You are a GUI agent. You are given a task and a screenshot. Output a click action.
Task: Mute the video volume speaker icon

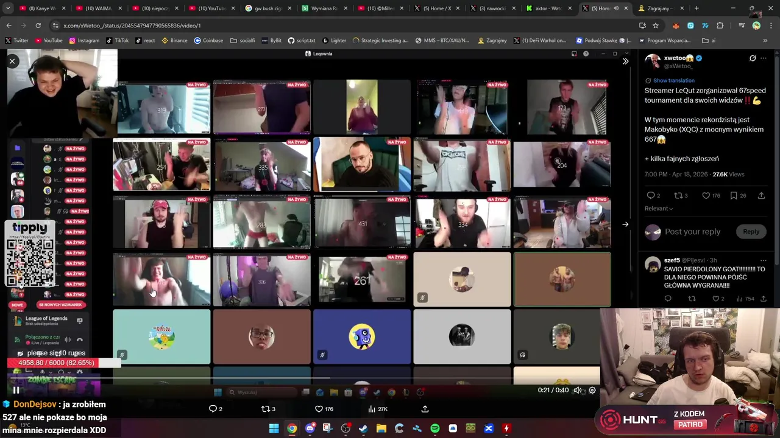(577, 391)
